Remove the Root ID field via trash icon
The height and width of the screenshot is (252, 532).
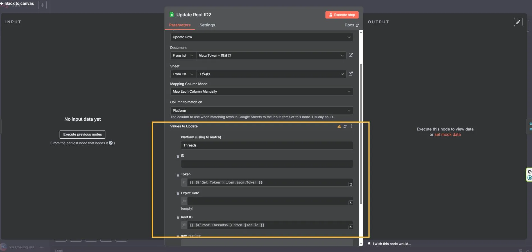tap(178, 218)
